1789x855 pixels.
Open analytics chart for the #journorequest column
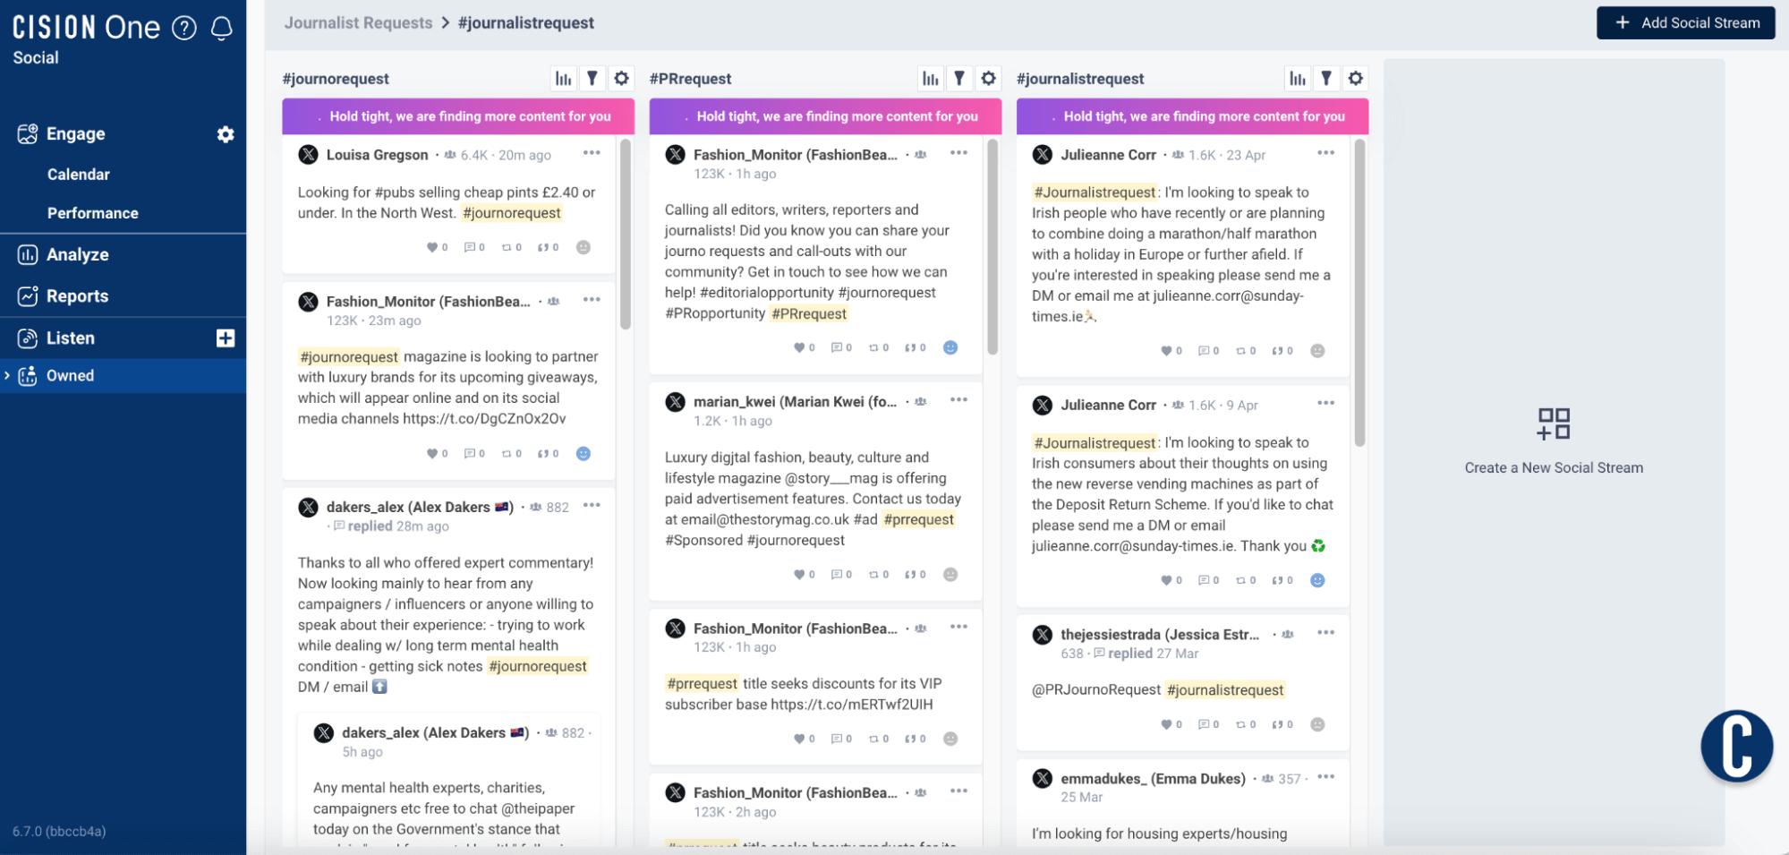tap(563, 78)
